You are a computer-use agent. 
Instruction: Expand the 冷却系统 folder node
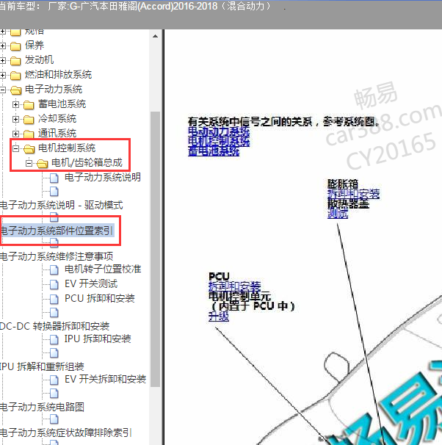pos(15,119)
